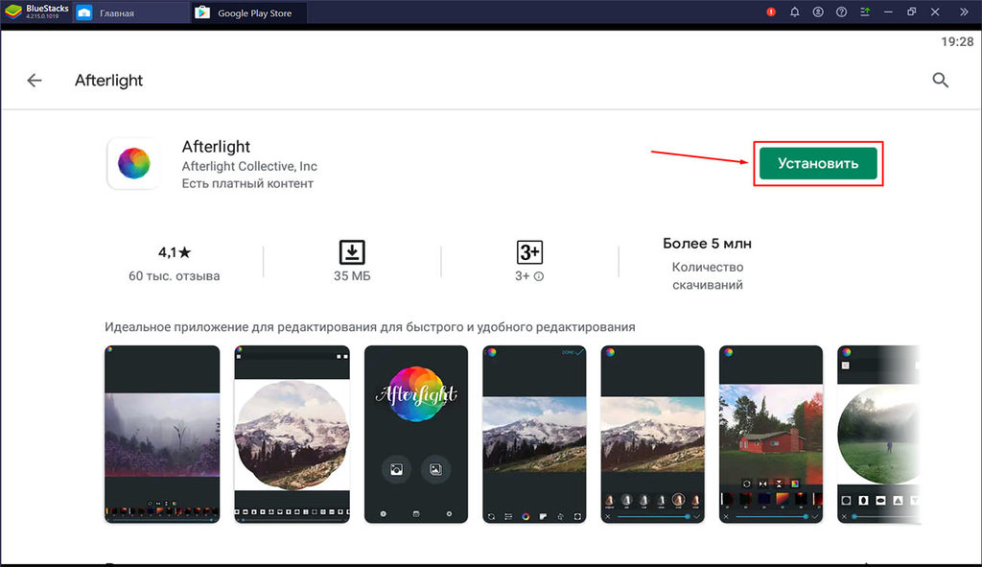982x567 pixels.
Task: Restore down the BlueStacks window
Action: click(911, 12)
